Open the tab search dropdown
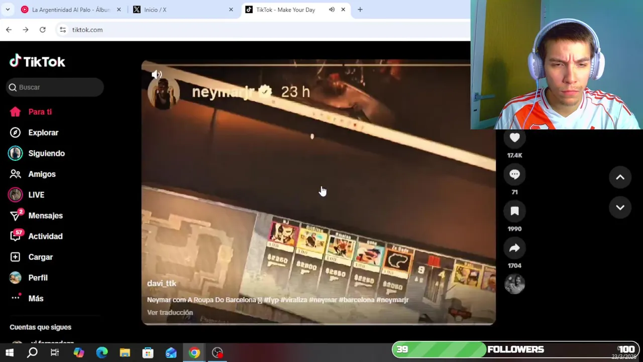This screenshot has height=362, width=643. coord(8,10)
